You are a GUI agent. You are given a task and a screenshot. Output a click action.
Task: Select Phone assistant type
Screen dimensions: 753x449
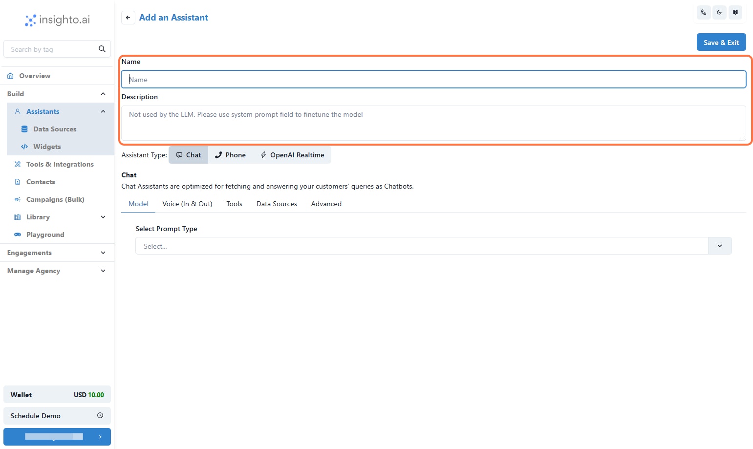[x=231, y=155]
